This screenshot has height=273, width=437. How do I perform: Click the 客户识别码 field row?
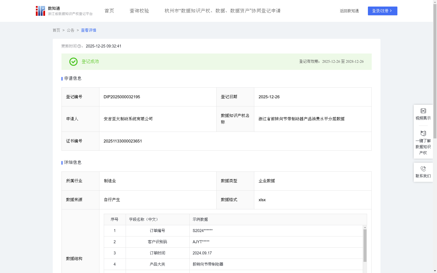click(x=233, y=242)
